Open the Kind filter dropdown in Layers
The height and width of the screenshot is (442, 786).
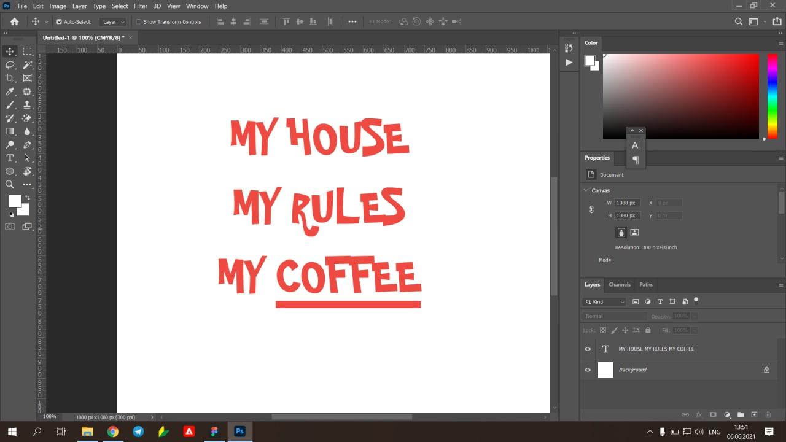click(604, 302)
